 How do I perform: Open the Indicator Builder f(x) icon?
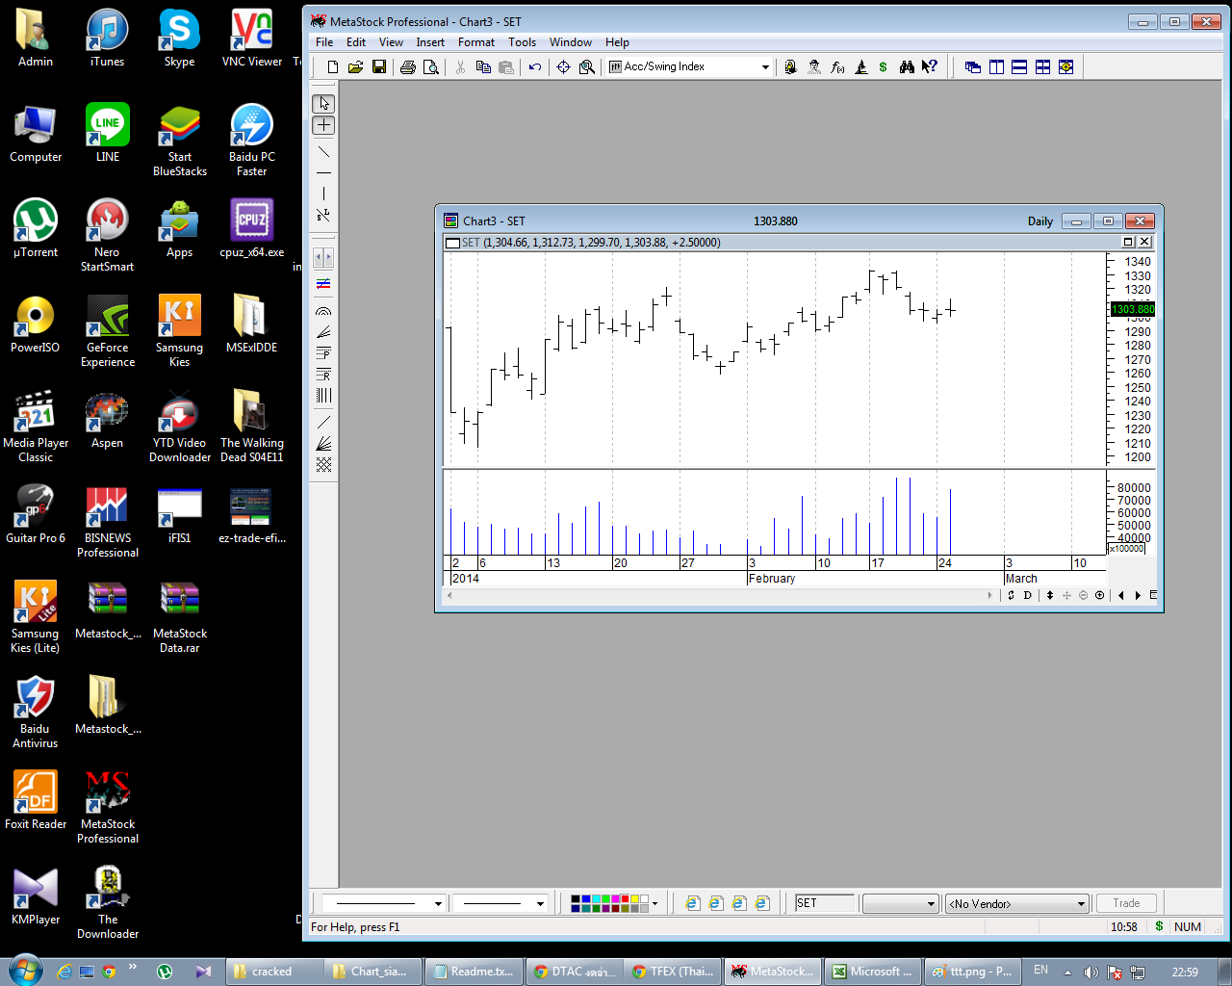(837, 67)
